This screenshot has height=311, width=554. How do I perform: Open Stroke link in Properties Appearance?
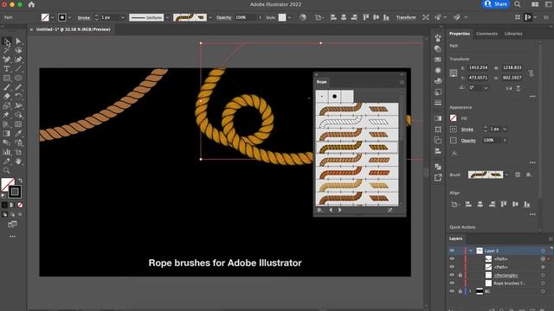click(x=467, y=129)
